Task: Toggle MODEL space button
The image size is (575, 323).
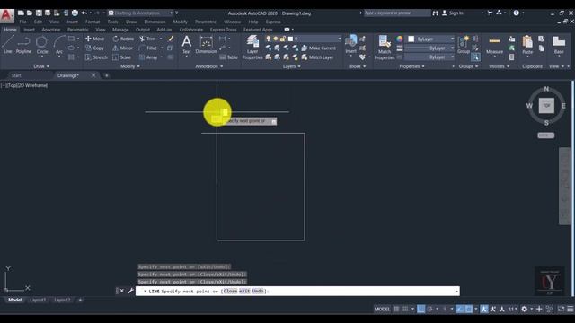Action: [x=382, y=309]
